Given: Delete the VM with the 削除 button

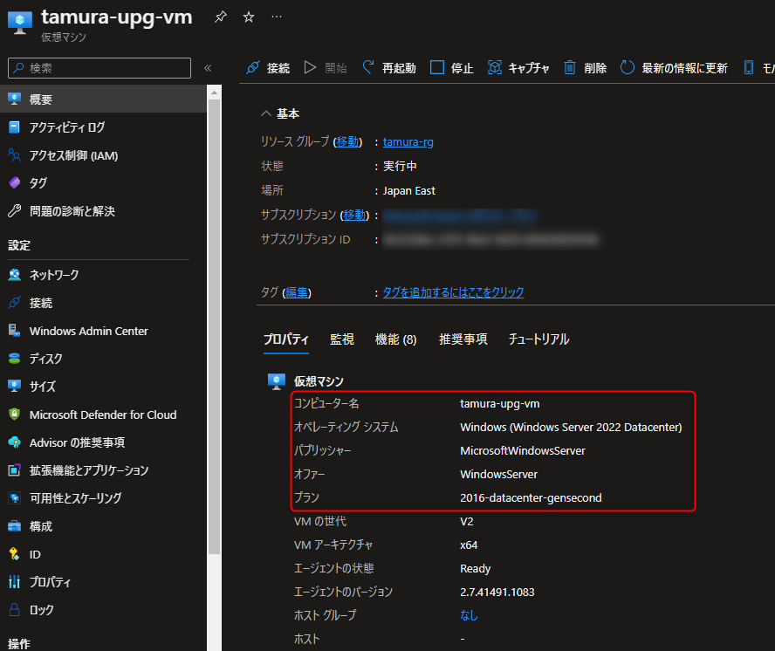Looking at the screenshot, I should [x=586, y=68].
